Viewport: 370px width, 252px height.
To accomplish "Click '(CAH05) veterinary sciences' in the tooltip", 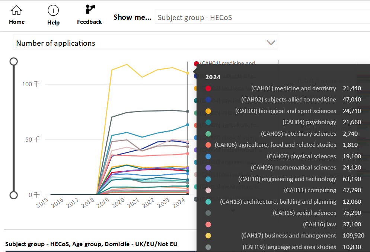I will pos(299,133).
